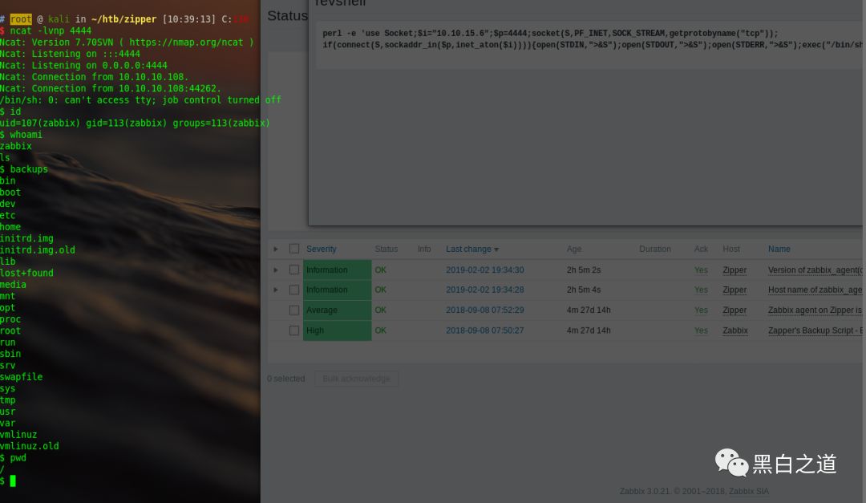Click the OK status in the Average row

381,310
